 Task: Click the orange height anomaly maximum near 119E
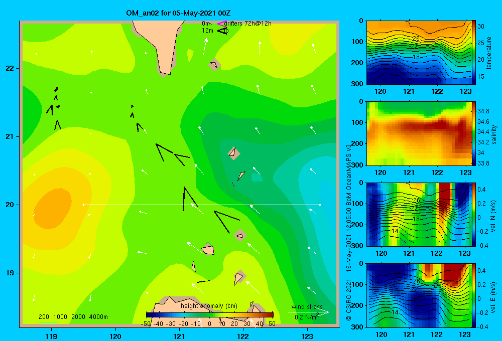click(53, 209)
